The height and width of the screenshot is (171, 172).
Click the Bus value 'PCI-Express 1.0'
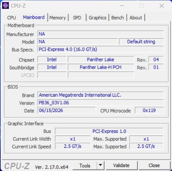click(x=109, y=131)
